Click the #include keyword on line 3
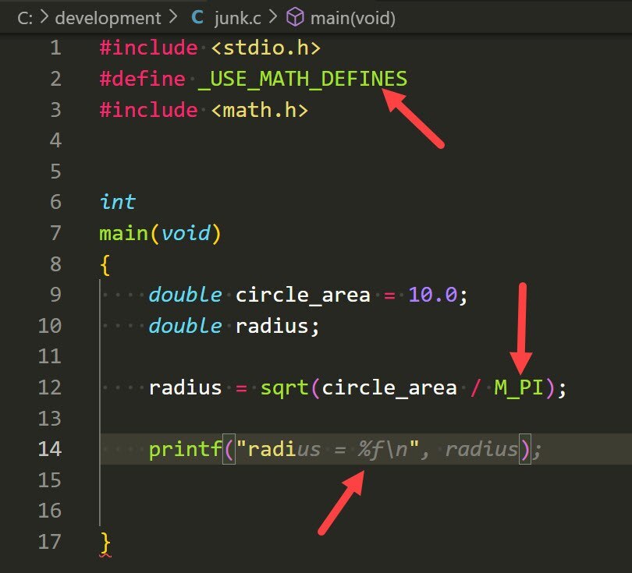Image resolution: width=632 pixels, height=573 pixels. [148, 109]
